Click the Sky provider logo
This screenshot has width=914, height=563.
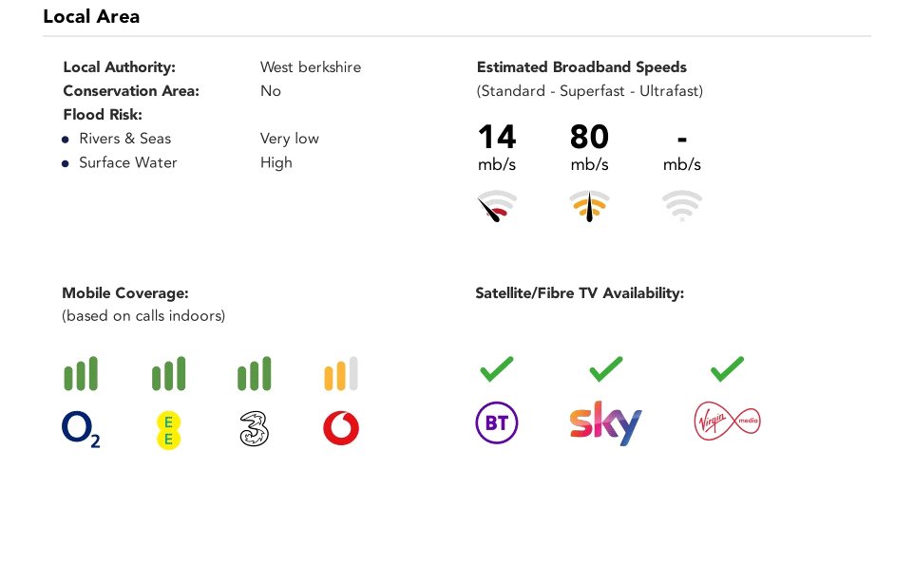(605, 423)
